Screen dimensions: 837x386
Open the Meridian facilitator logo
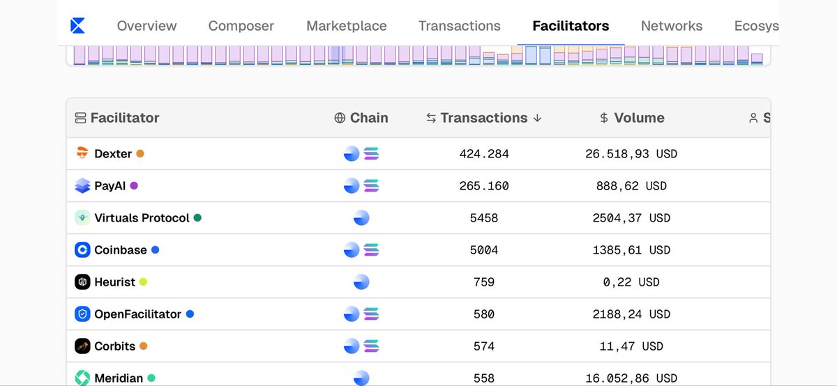(82, 378)
